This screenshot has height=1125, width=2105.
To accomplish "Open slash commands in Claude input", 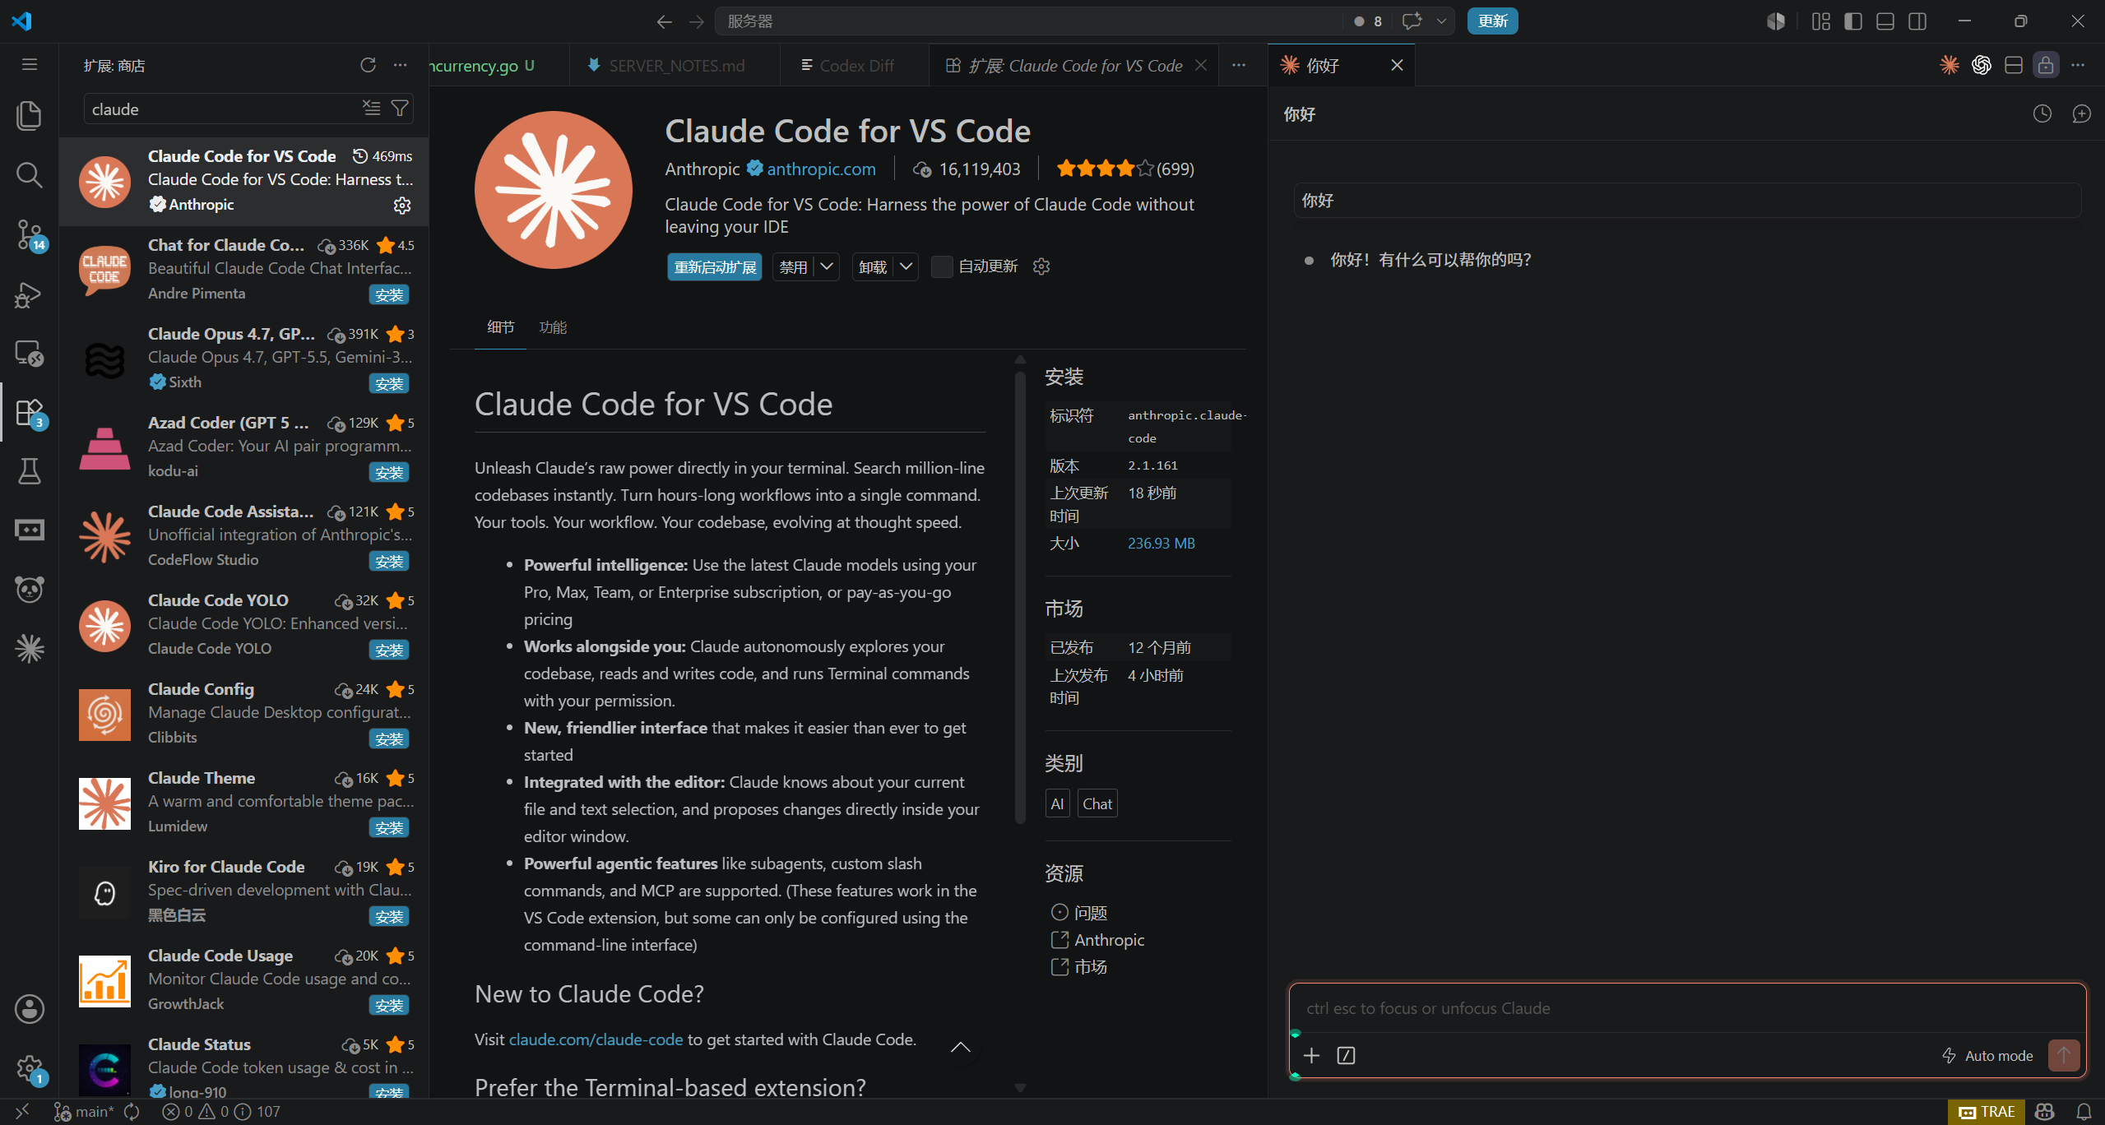I will click(1346, 1055).
